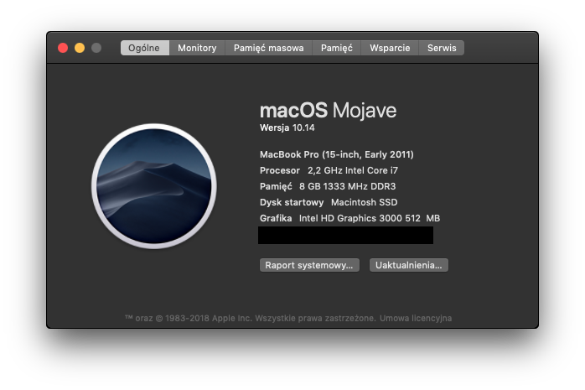Click the Intel HD Graphics 3000 512 MB value
This screenshot has width=585, height=390.
[x=370, y=218]
